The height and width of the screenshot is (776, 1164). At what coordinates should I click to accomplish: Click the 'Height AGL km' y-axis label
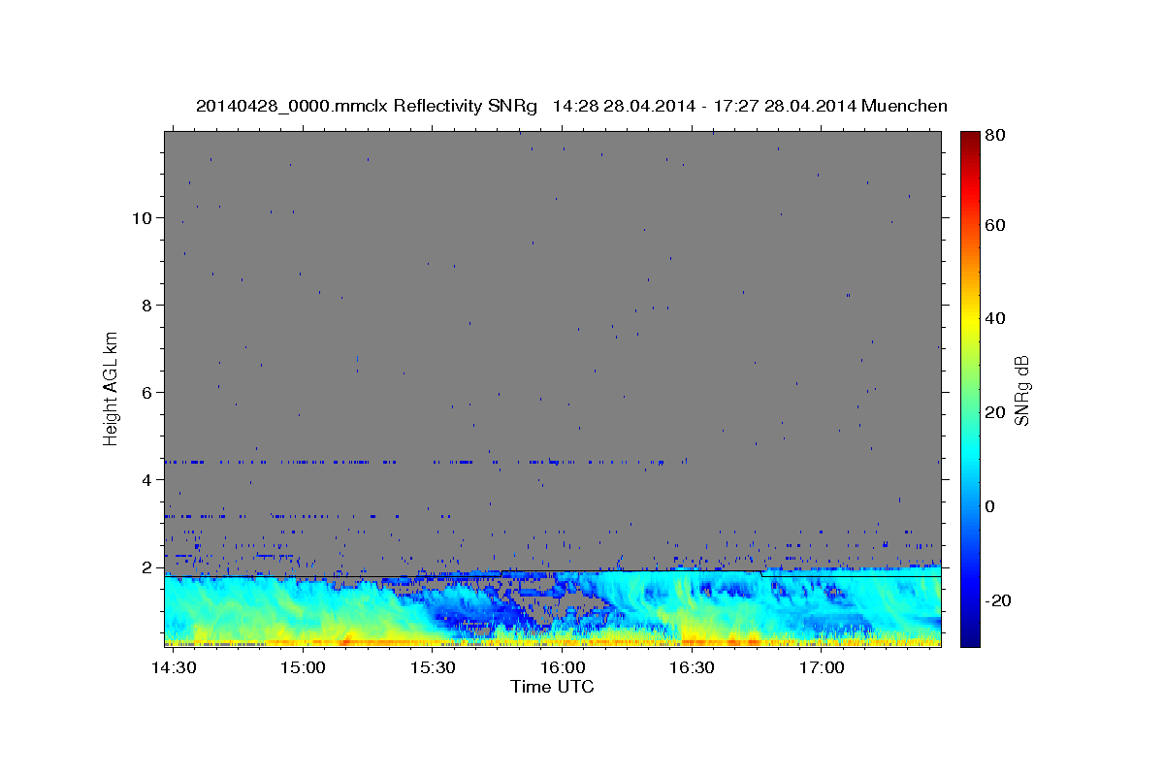(x=112, y=388)
